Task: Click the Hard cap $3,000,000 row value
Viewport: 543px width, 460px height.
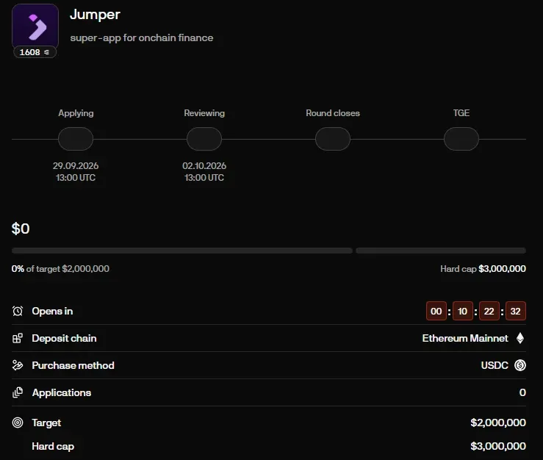Action: pyautogui.click(x=498, y=446)
